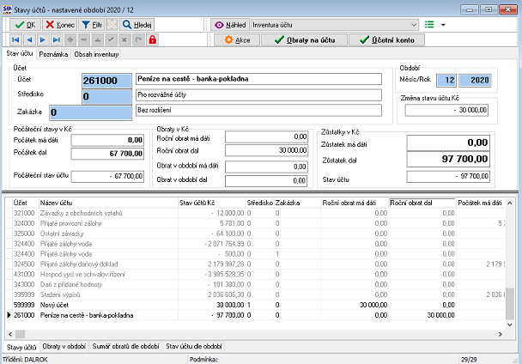This screenshot has width=522, height=364.
Task: Open Obraty na účtu
Action: click(304, 40)
